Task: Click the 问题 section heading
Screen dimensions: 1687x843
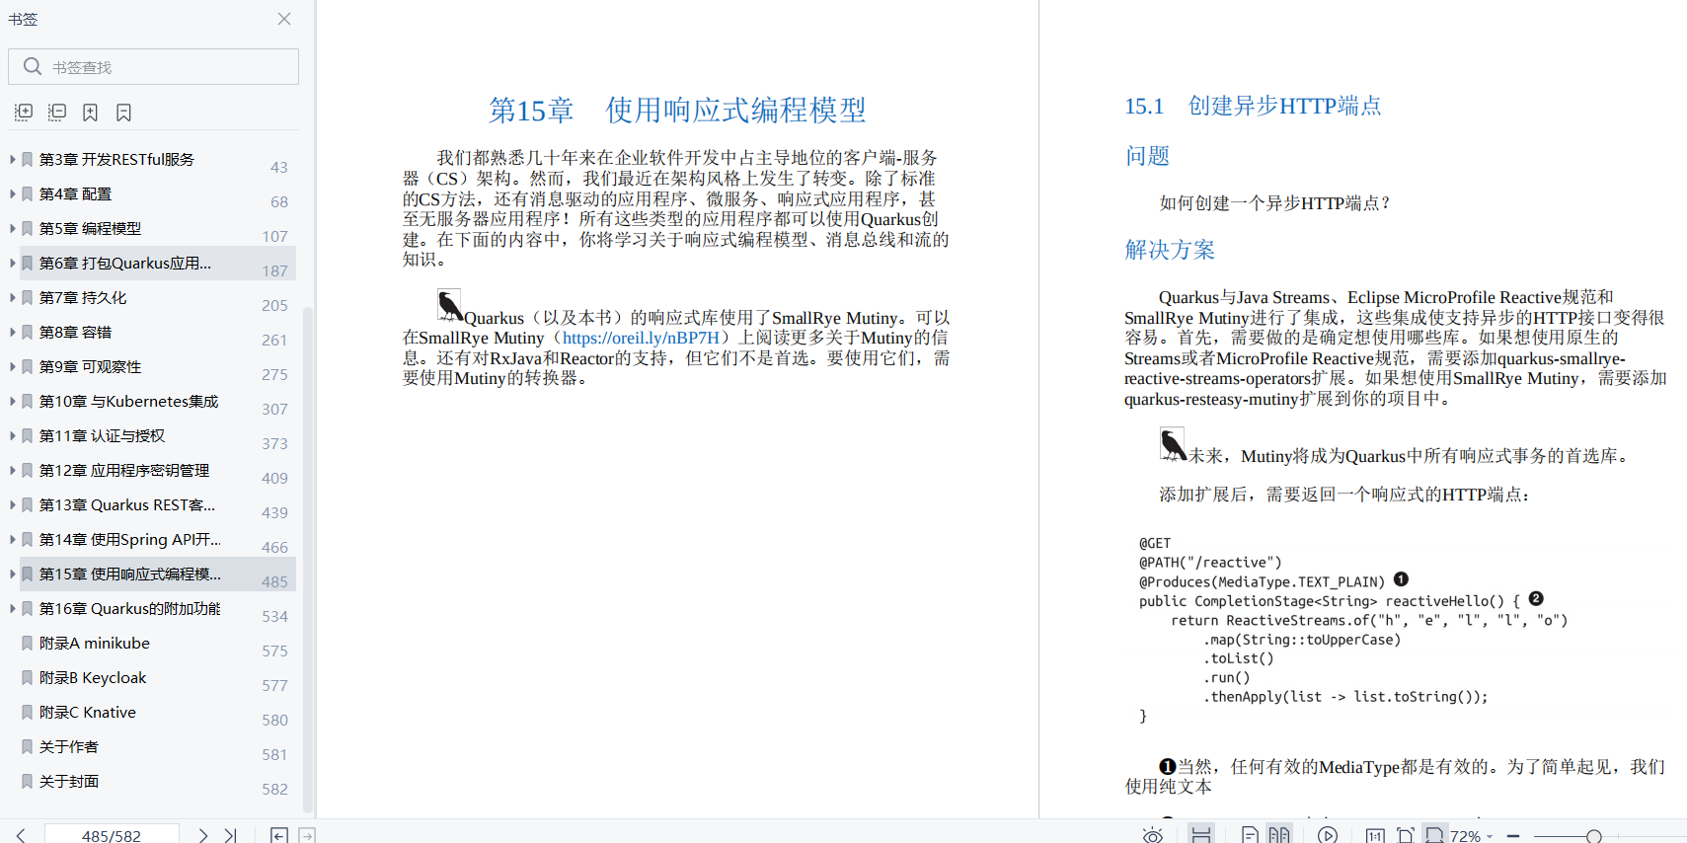Action: click(x=1147, y=156)
